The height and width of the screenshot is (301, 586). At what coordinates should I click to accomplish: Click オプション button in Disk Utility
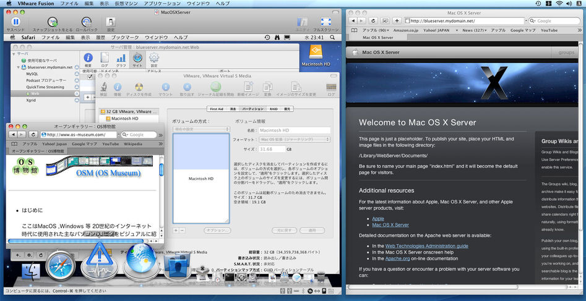[217, 231]
